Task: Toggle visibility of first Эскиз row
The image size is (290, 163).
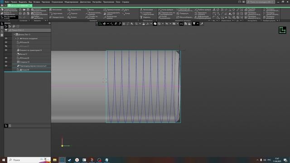Action: tap(6, 42)
